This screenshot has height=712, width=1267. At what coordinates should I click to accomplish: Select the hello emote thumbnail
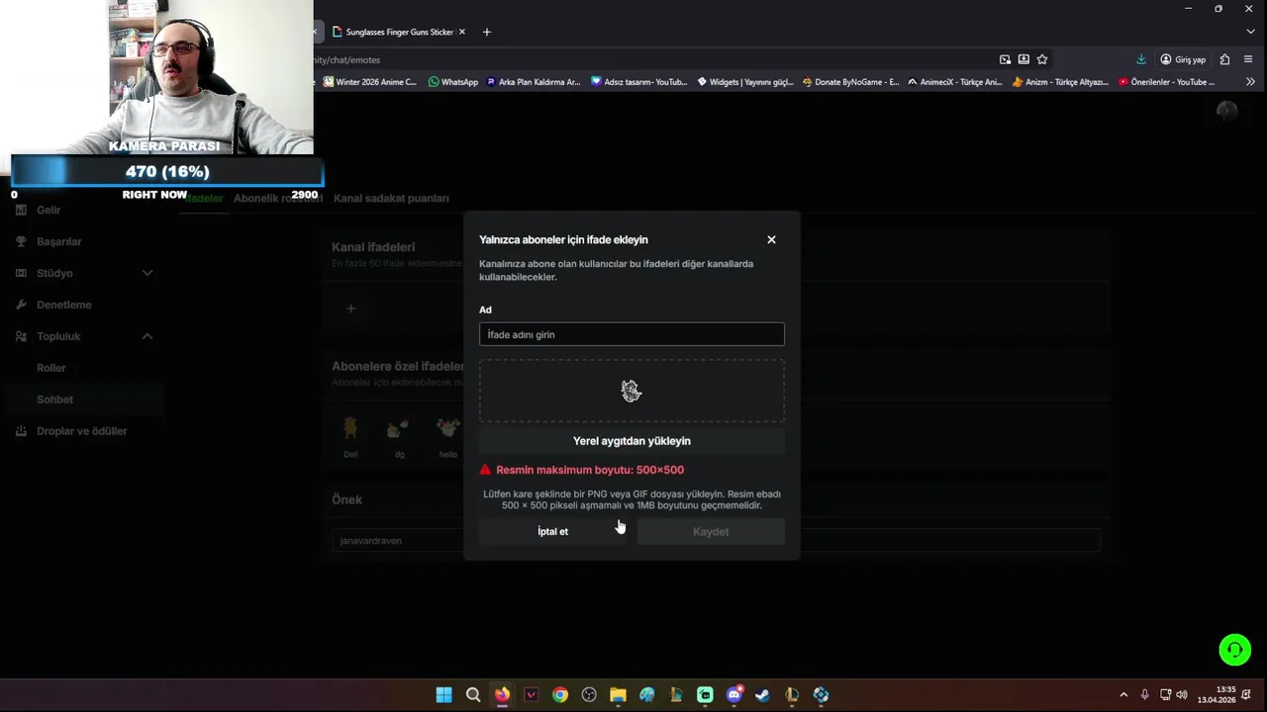pos(448,428)
